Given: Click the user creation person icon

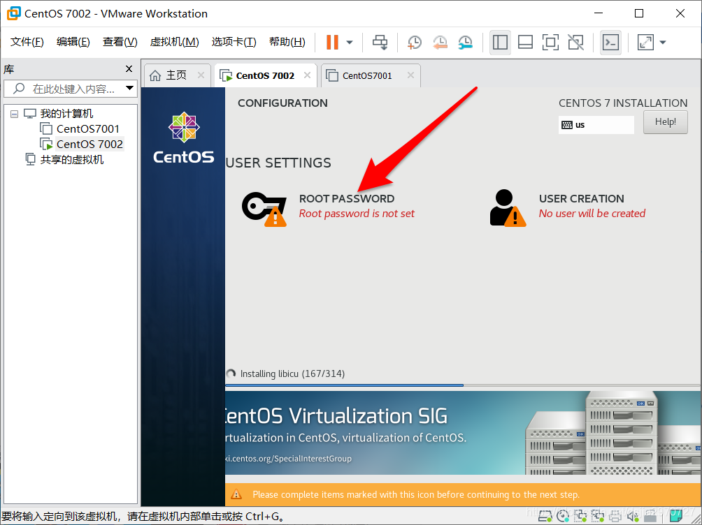Looking at the screenshot, I should pyautogui.click(x=508, y=208).
